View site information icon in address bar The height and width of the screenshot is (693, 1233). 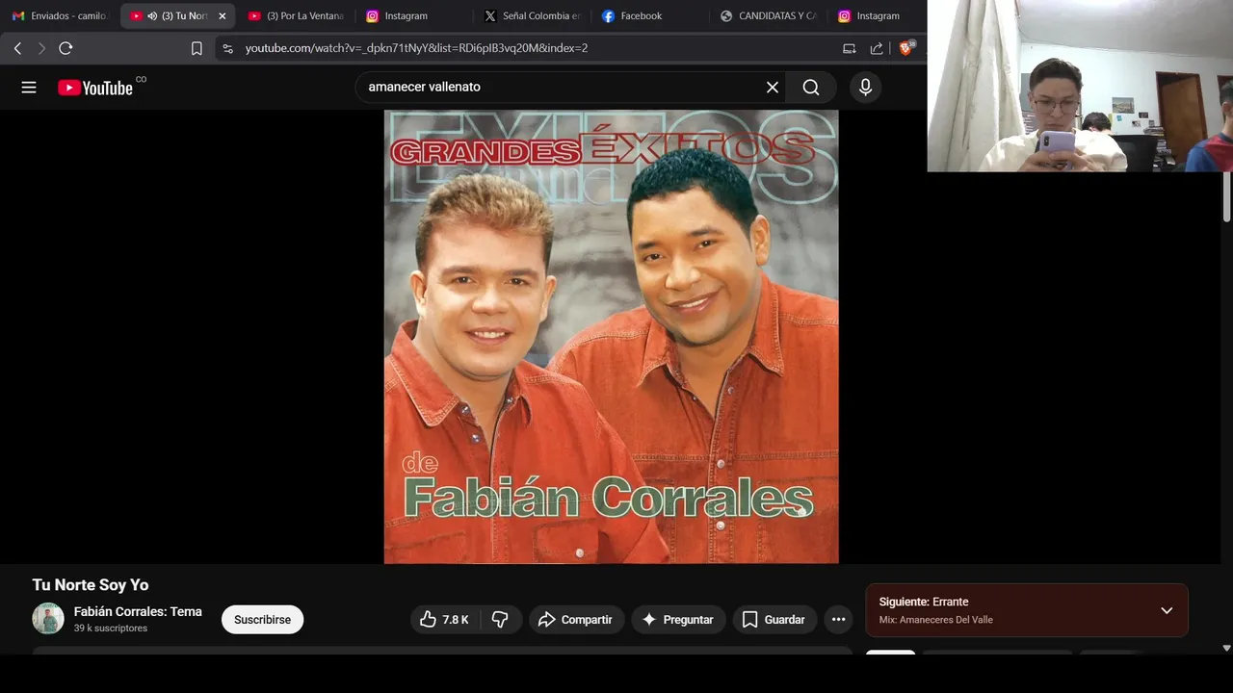click(227, 48)
